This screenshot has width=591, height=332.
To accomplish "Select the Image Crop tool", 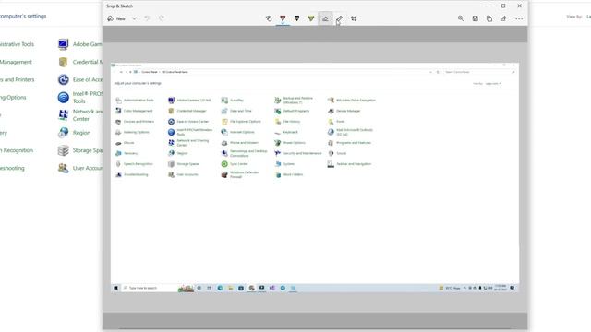I will point(354,18).
